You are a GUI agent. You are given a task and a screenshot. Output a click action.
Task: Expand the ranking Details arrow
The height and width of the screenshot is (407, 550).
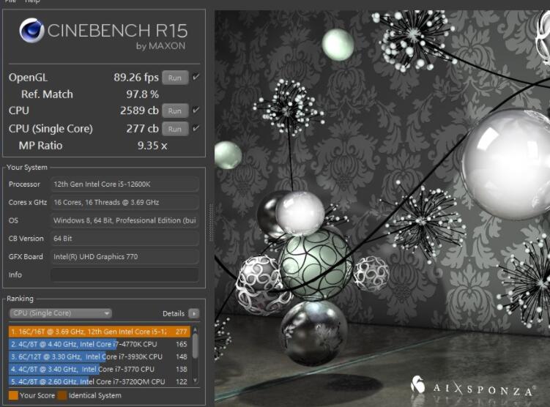point(193,313)
